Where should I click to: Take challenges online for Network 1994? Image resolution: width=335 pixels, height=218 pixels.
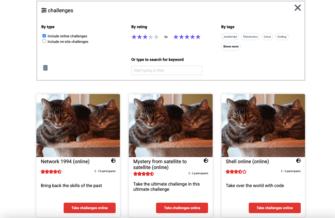point(90,208)
